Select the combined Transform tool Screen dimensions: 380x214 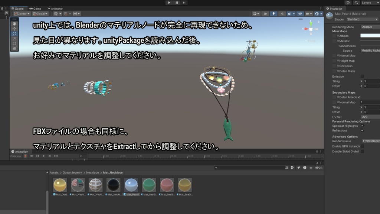point(14,49)
